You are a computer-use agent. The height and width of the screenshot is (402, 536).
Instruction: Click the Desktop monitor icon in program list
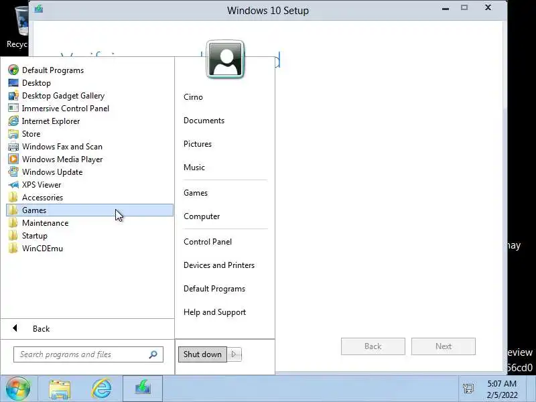[x=13, y=82]
